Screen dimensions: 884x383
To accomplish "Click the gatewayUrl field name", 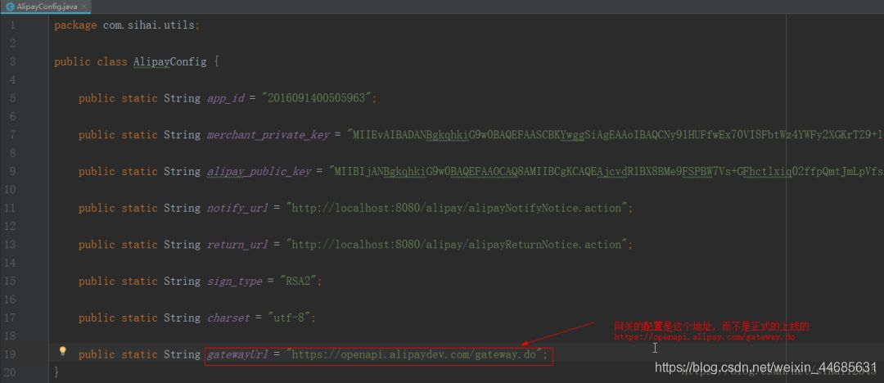I will pos(237,355).
